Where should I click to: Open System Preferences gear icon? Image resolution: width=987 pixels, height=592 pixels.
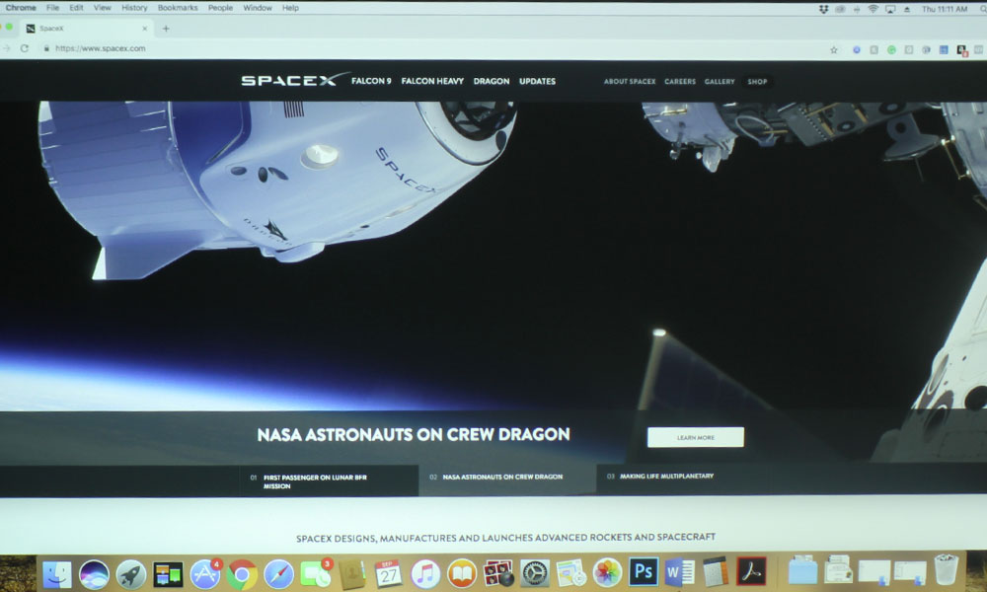[x=534, y=574]
